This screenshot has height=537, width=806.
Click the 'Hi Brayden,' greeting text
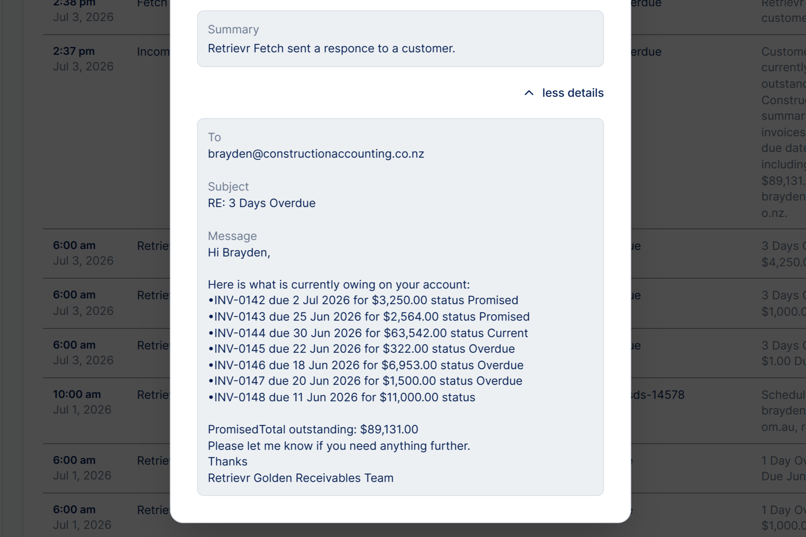pos(239,253)
